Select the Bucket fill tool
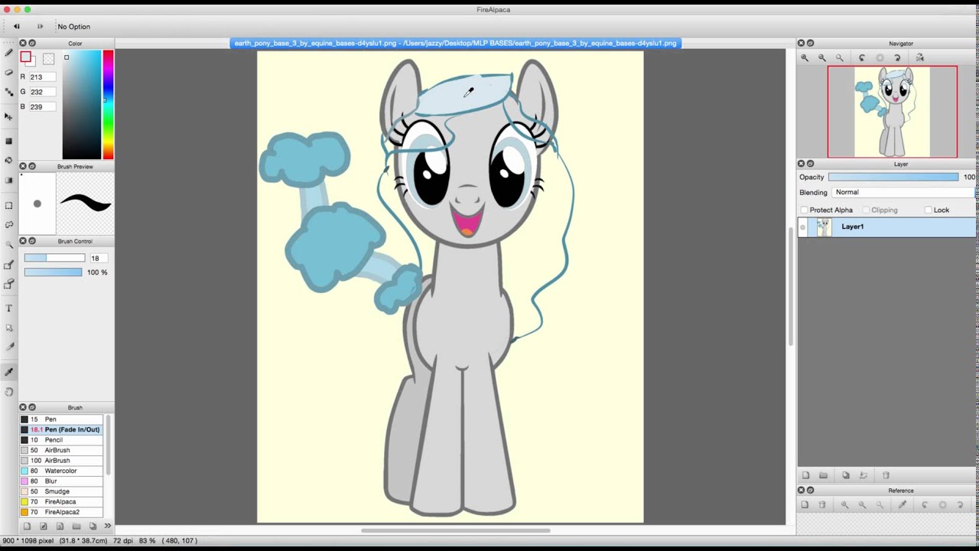This screenshot has width=979, height=551. [8, 160]
